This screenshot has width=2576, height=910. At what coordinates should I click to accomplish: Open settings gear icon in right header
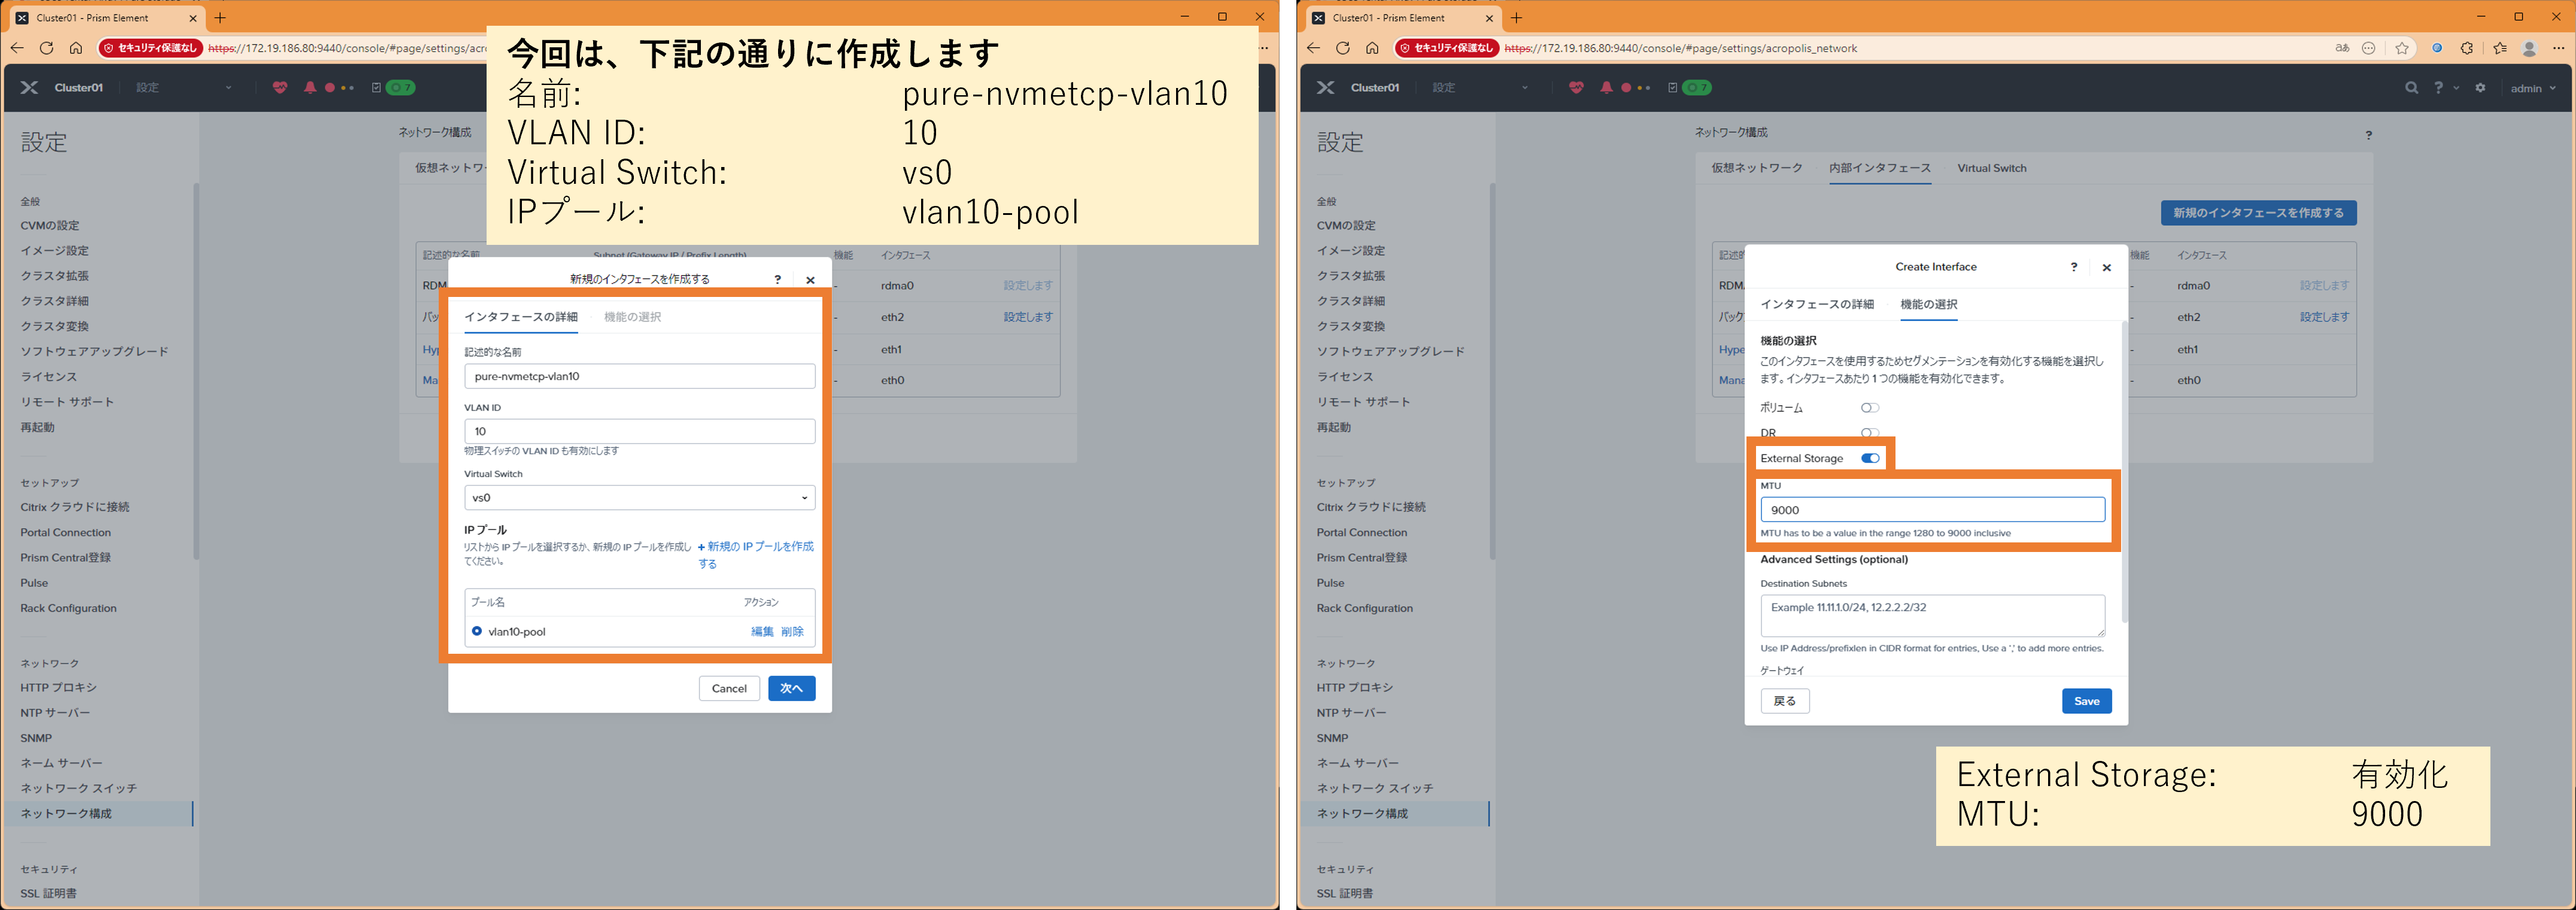pos(2480,88)
